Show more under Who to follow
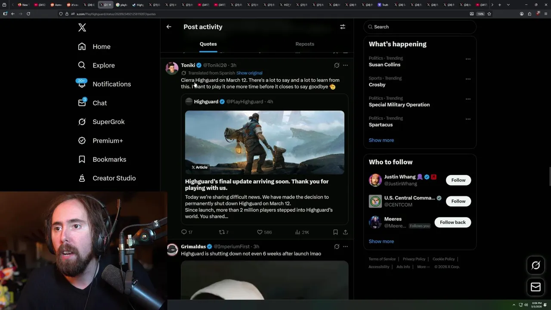 [381, 242]
